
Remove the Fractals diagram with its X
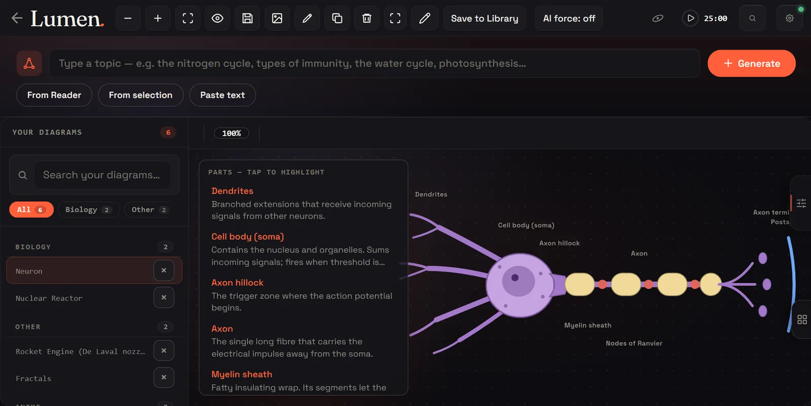click(164, 377)
